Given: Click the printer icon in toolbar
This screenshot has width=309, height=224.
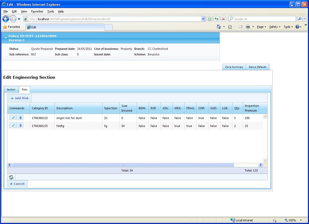Looking at the screenshot, I should pos(248,27).
